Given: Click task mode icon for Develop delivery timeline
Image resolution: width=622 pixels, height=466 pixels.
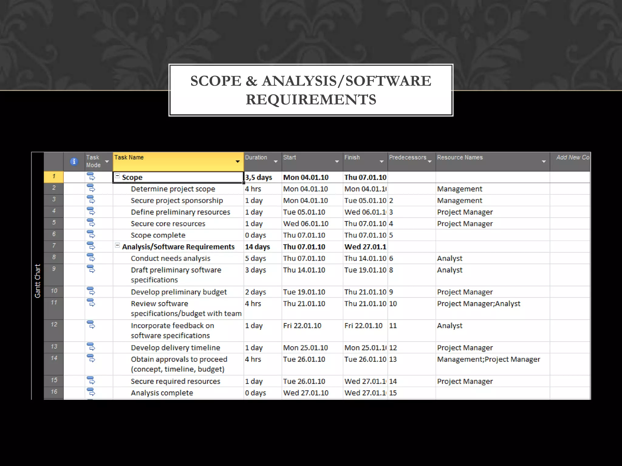Looking at the screenshot, I should pyautogui.click(x=91, y=346).
